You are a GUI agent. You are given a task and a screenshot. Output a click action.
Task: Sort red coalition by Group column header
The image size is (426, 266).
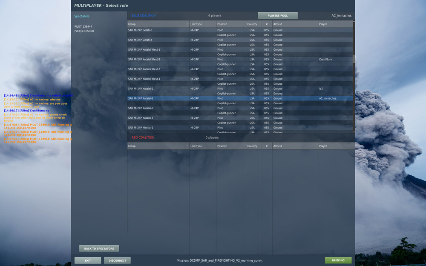158,146
